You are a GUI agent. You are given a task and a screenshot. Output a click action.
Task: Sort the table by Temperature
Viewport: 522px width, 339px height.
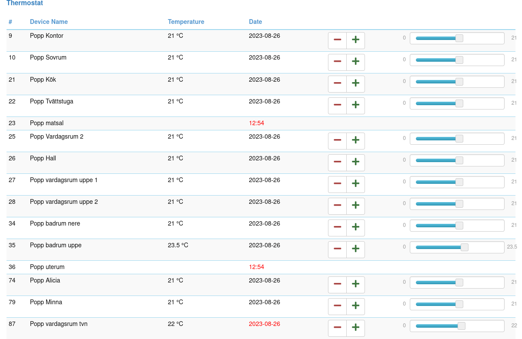pos(186,22)
